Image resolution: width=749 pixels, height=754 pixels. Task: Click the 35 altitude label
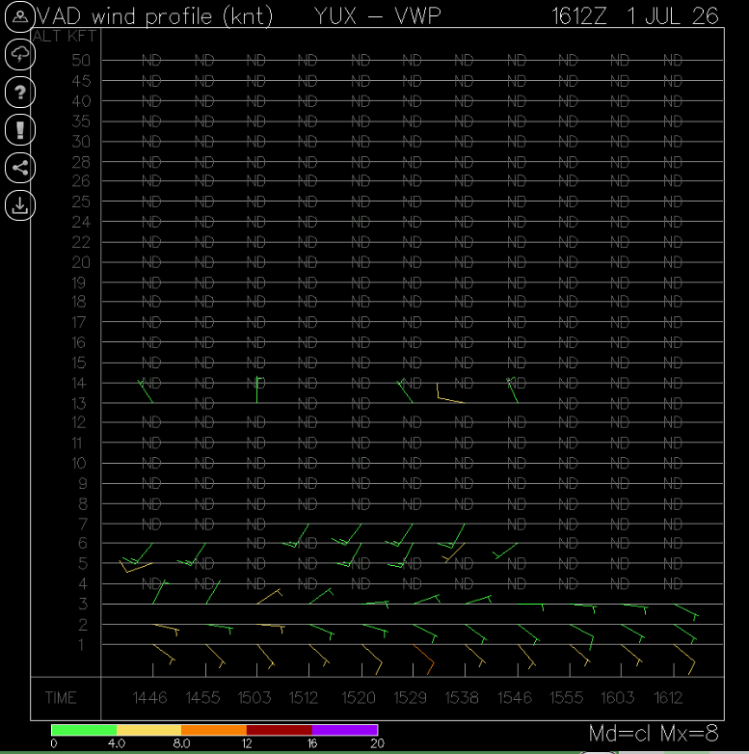pyautogui.click(x=81, y=121)
